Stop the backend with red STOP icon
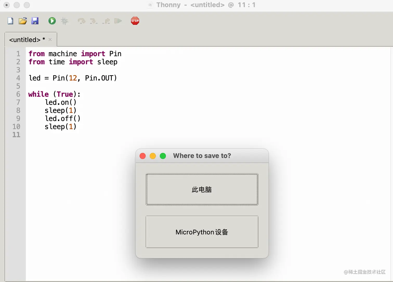Screen dimensions: 393x282 tap(135, 21)
